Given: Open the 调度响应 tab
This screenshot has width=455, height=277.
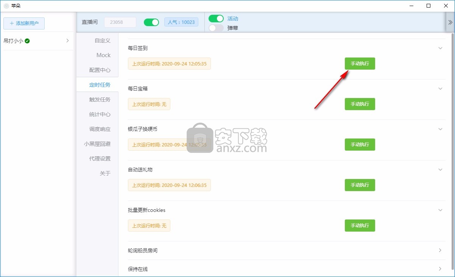Looking at the screenshot, I should (x=98, y=129).
